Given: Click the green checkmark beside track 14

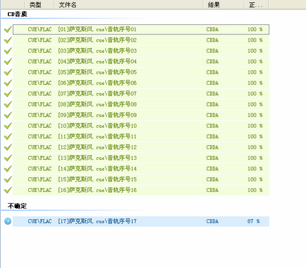Looking at the screenshot, I should [8, 169].
